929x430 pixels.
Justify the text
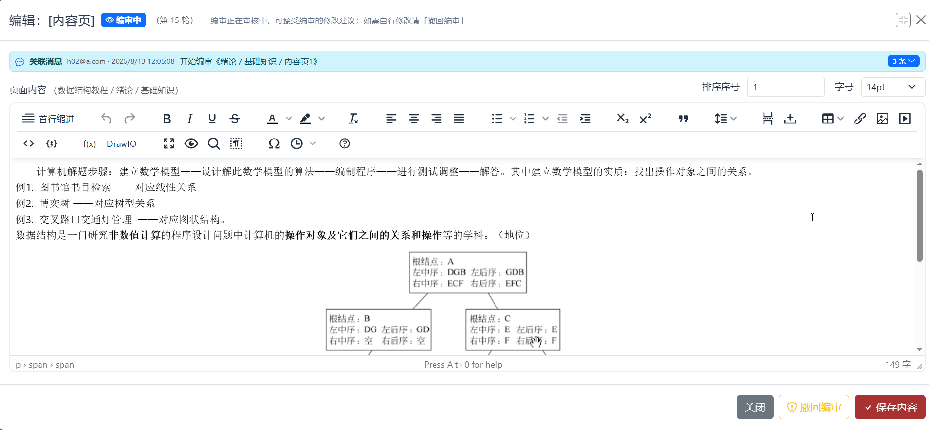tap(458, 119)
